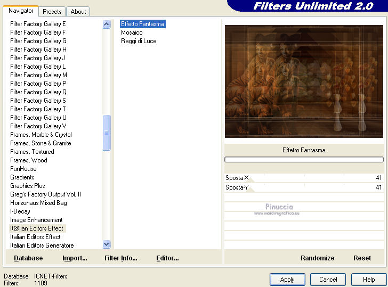This screenshot has width=388, height=287.
Task: Choose the Raggi di Luce filter
Action: (139, 41)
